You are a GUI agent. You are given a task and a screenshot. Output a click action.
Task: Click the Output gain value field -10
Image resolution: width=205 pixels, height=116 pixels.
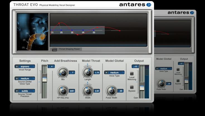tap(135, 66)
